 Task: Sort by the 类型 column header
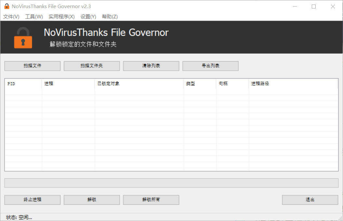click(200, 84)
